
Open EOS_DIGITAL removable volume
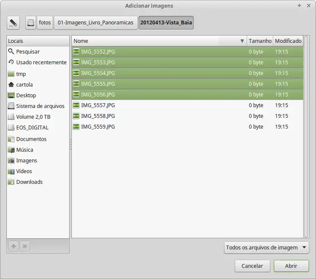(x=32, y=127)
